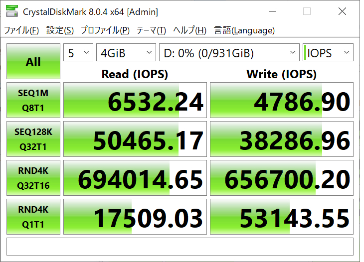
Task: Click the SEQ1M read result 6532.24
Action: [135, 100]
